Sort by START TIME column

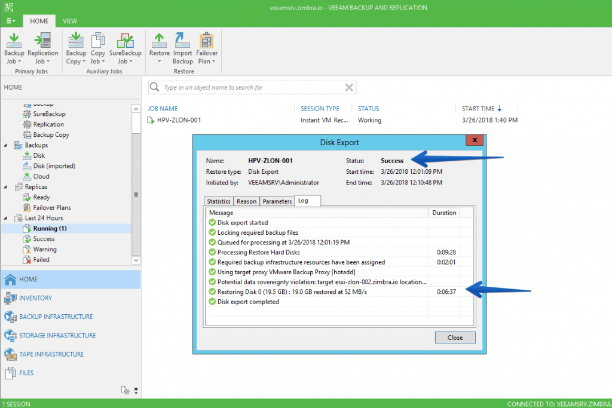pos(482,109)
